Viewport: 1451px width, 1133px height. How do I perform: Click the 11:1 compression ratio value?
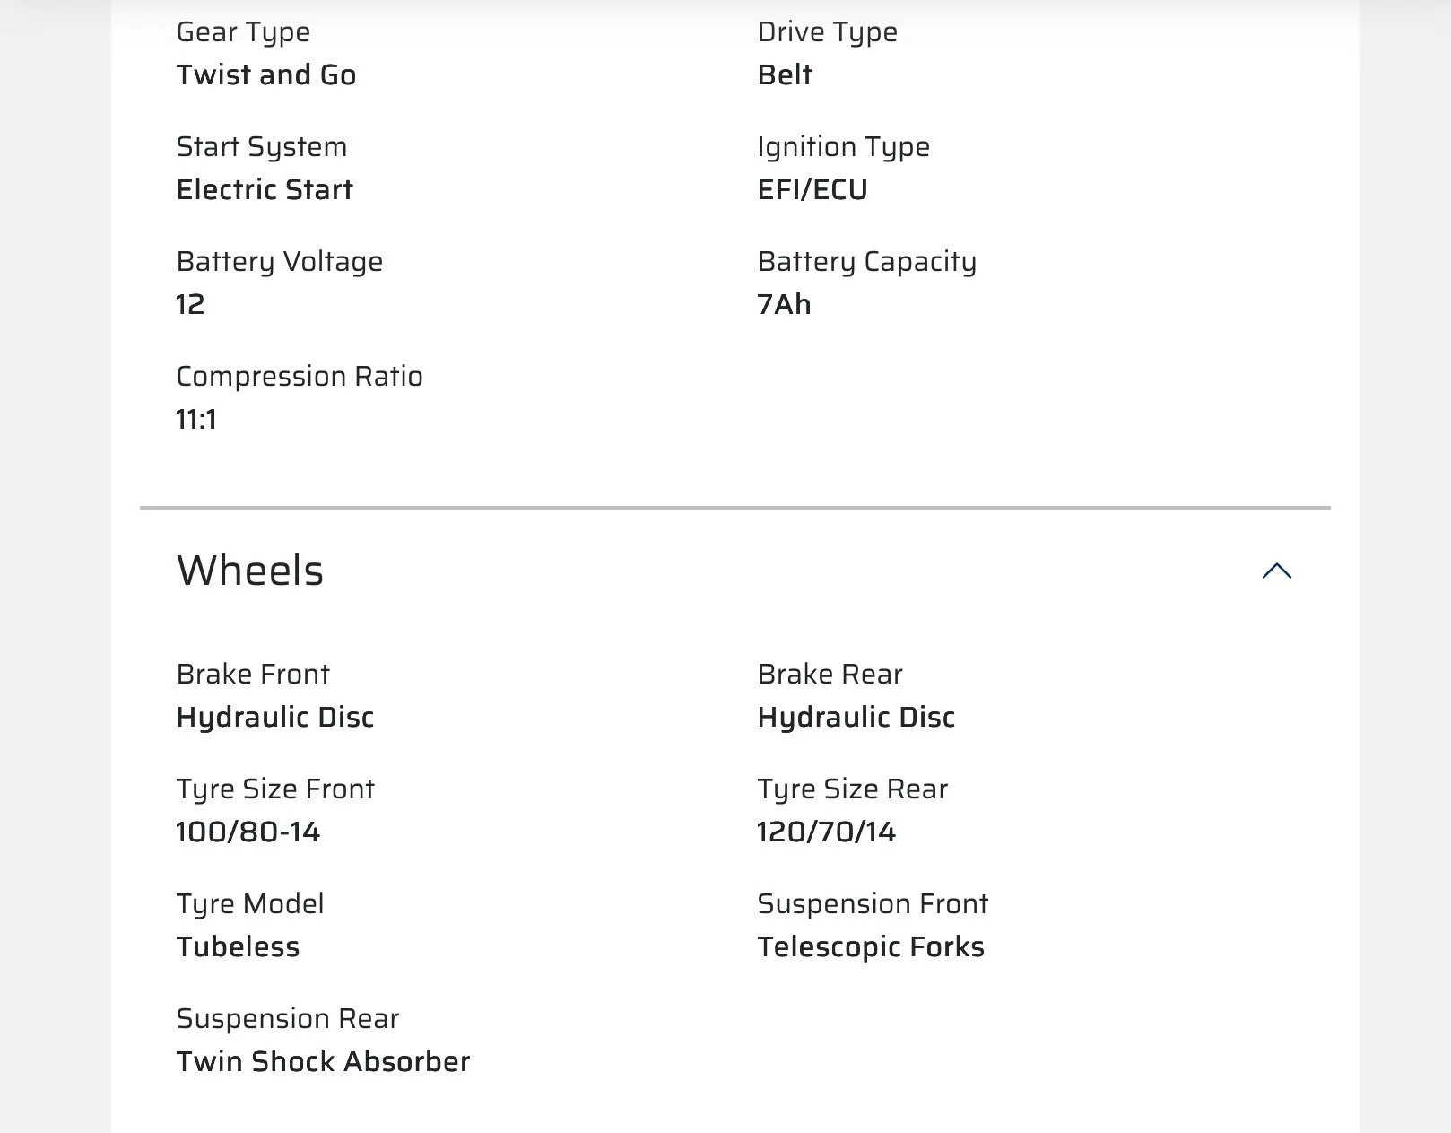(196, 419)
